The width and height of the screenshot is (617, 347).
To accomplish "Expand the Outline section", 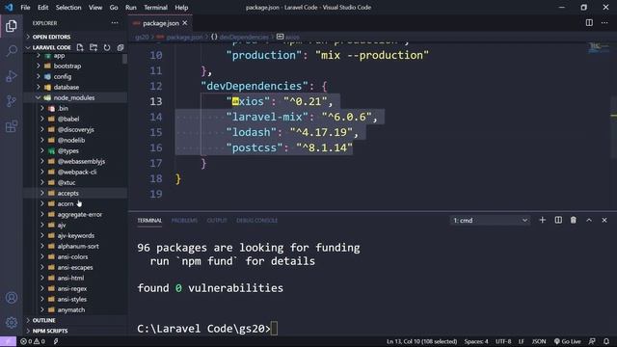I will (x=43, y=320).
